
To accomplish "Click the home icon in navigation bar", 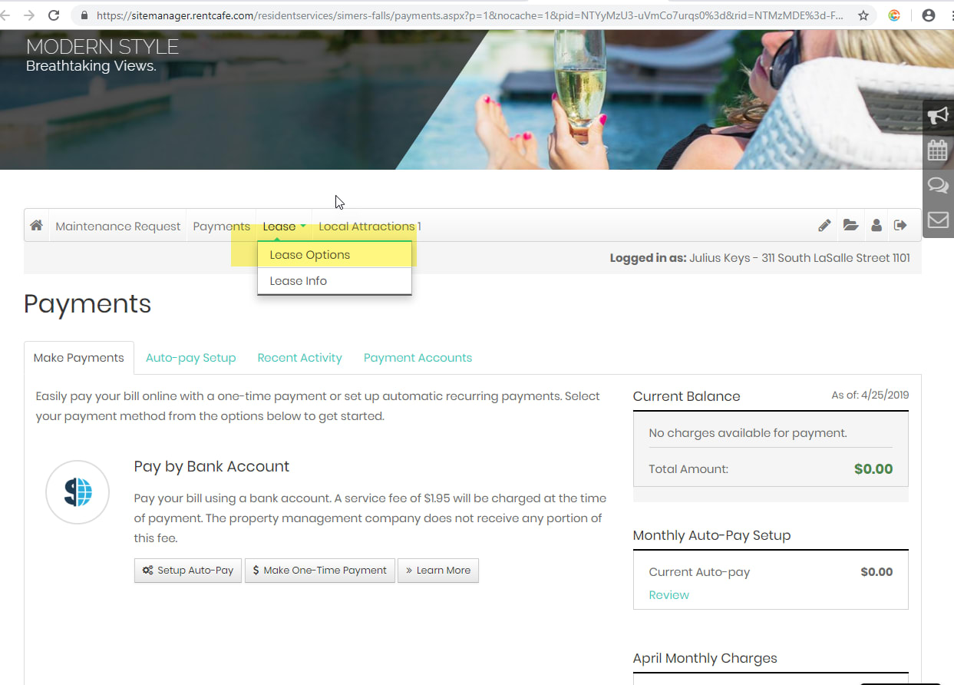I will pyautogui.click(x=36, y=226).
